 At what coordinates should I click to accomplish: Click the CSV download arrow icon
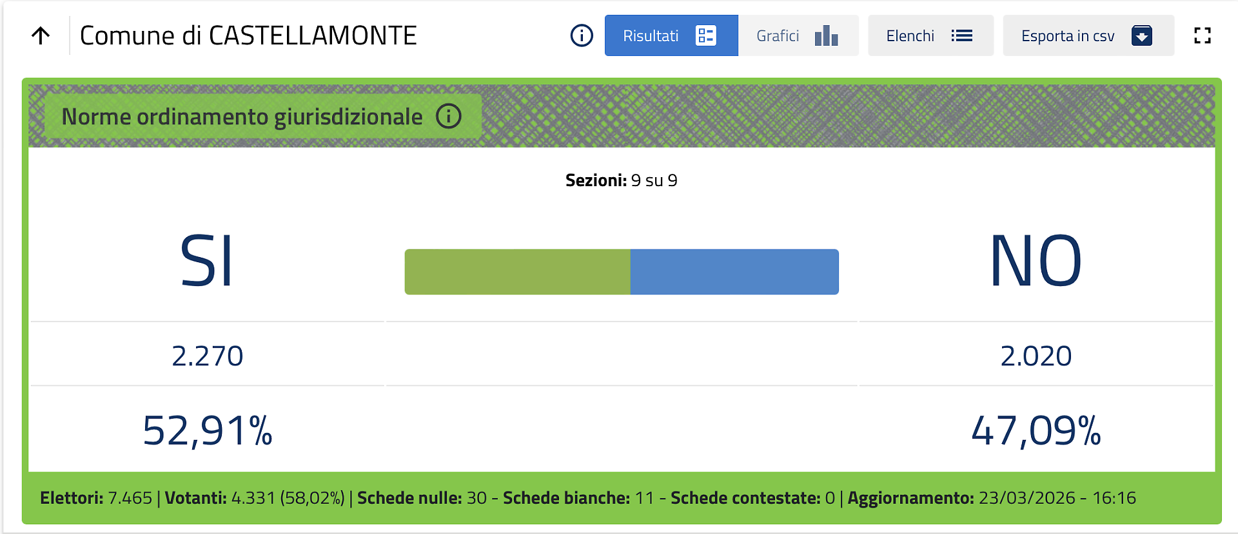[1141, 35]
